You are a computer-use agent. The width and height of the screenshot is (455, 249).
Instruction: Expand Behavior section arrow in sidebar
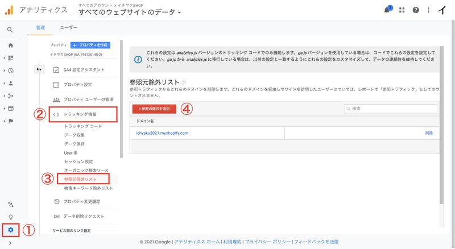pyautogui.click(x=5, y=109)
